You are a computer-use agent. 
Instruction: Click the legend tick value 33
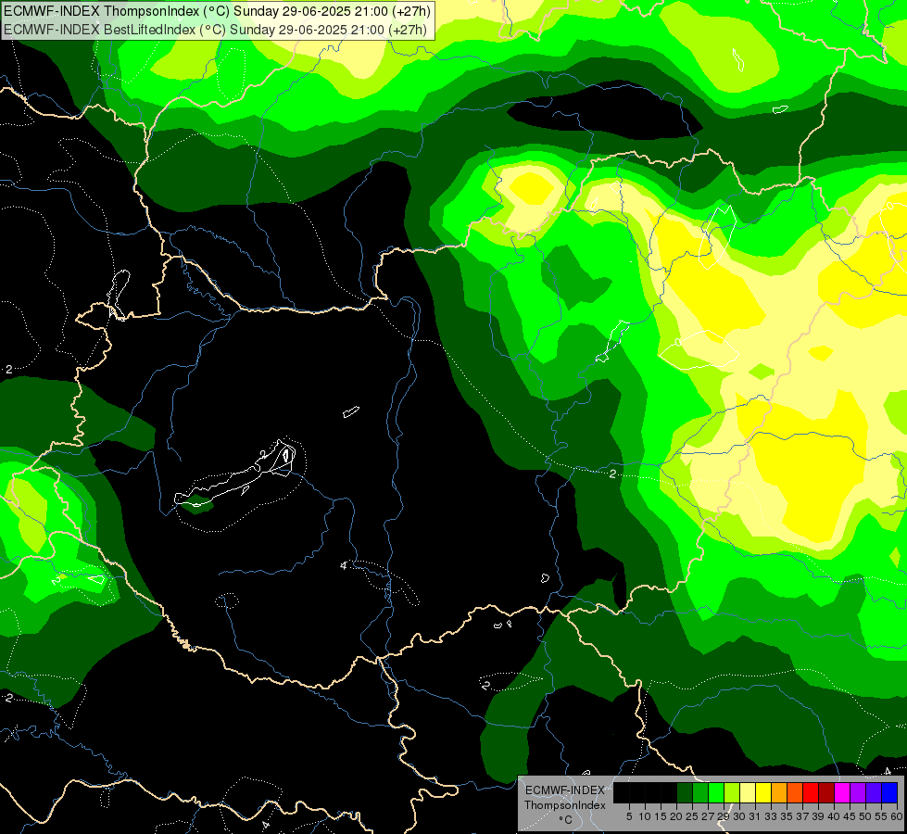click(771, 816)
